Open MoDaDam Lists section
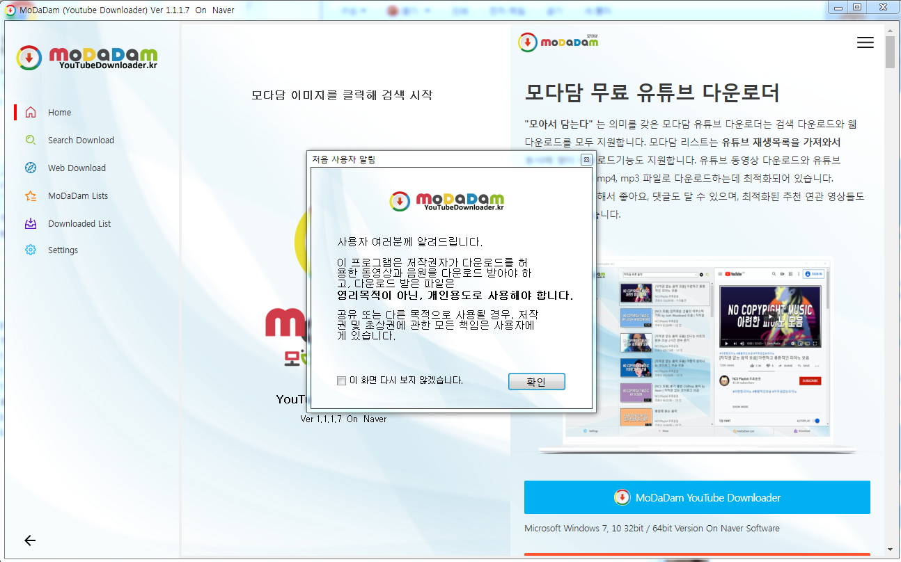901x562 pixels. pos(78,195)
